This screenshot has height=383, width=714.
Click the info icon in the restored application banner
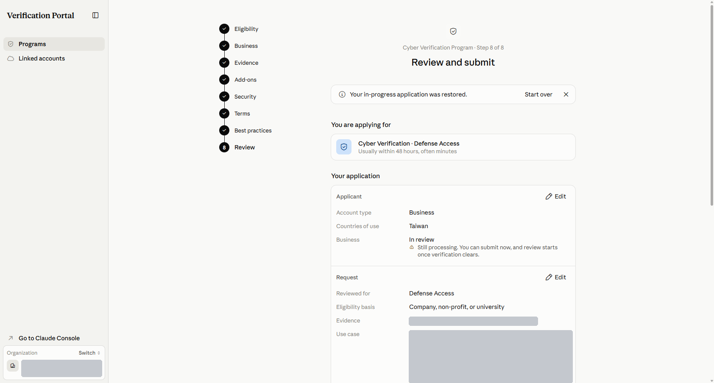pos(342,94)
